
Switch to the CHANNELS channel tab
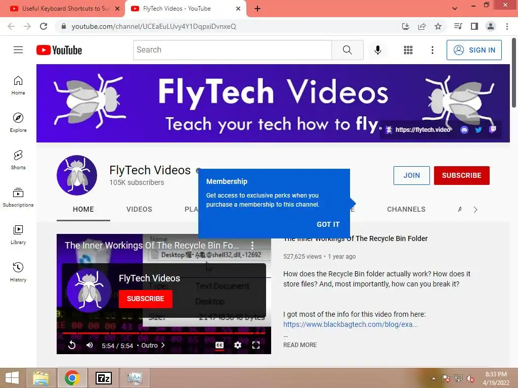[406, 209]
